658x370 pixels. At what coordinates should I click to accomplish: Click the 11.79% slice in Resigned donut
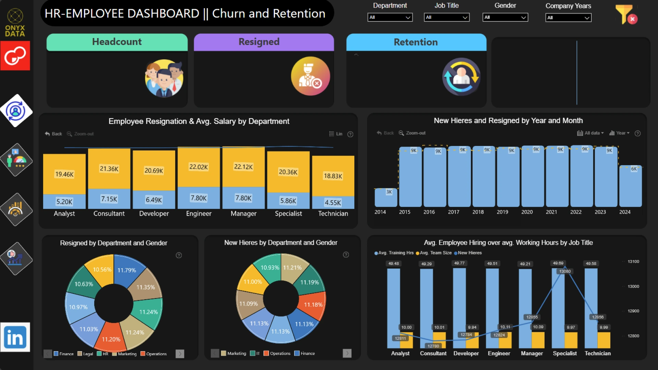point(127,270)
